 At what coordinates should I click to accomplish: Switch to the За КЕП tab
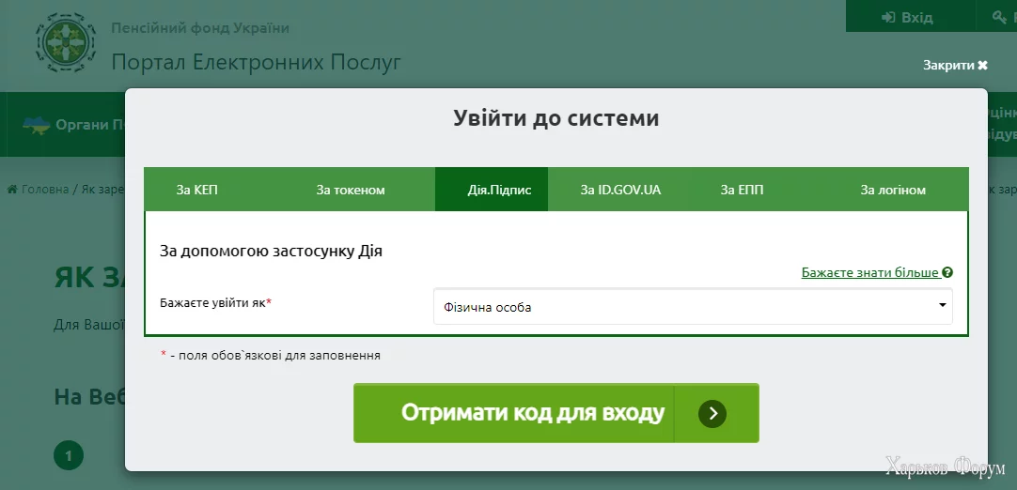point(196,190)
